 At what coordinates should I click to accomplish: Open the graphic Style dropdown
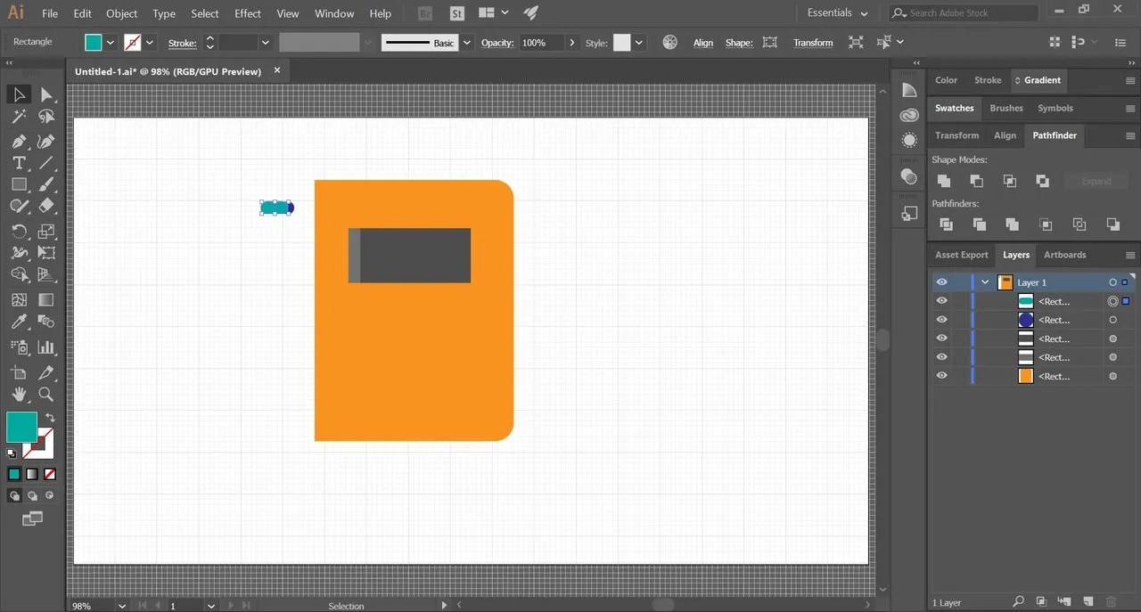click(x=638, y=42)
